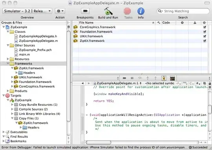Click the Breakpoints toolbar icon
The height and width of the screenshot is (150, 212).
[x=85, y=11]
